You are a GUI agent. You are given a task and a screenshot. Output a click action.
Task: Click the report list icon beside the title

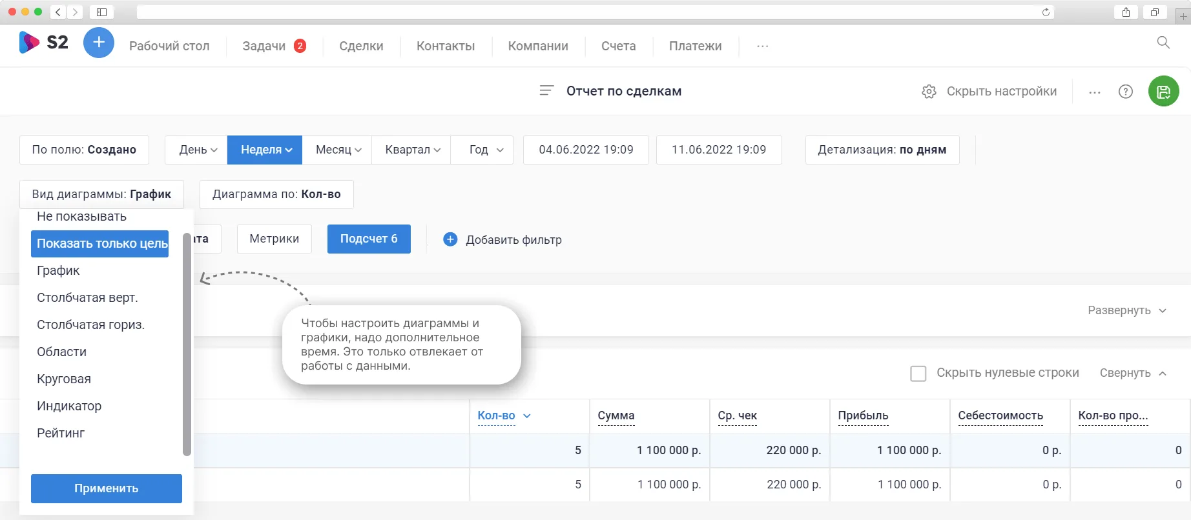pyautogui.click(x=546, y=91)
